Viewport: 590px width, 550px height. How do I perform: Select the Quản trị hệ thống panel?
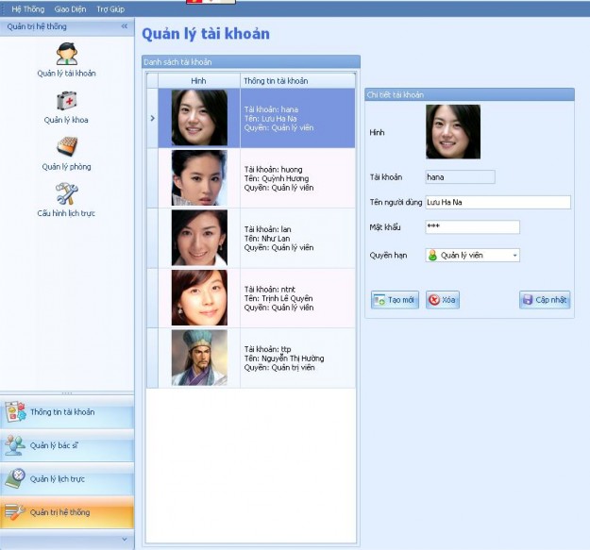[x=67, y=512]
